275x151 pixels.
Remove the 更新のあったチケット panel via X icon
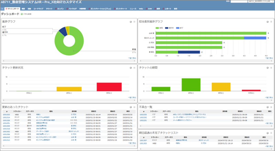pyautogui.click(x=134, y=107)
